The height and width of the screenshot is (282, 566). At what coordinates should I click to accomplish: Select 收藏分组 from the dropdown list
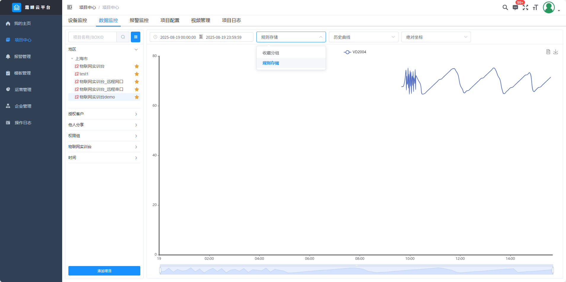coord(271,53)
